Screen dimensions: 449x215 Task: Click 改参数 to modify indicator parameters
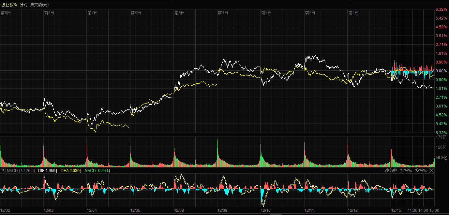click(x=391, y=171)
